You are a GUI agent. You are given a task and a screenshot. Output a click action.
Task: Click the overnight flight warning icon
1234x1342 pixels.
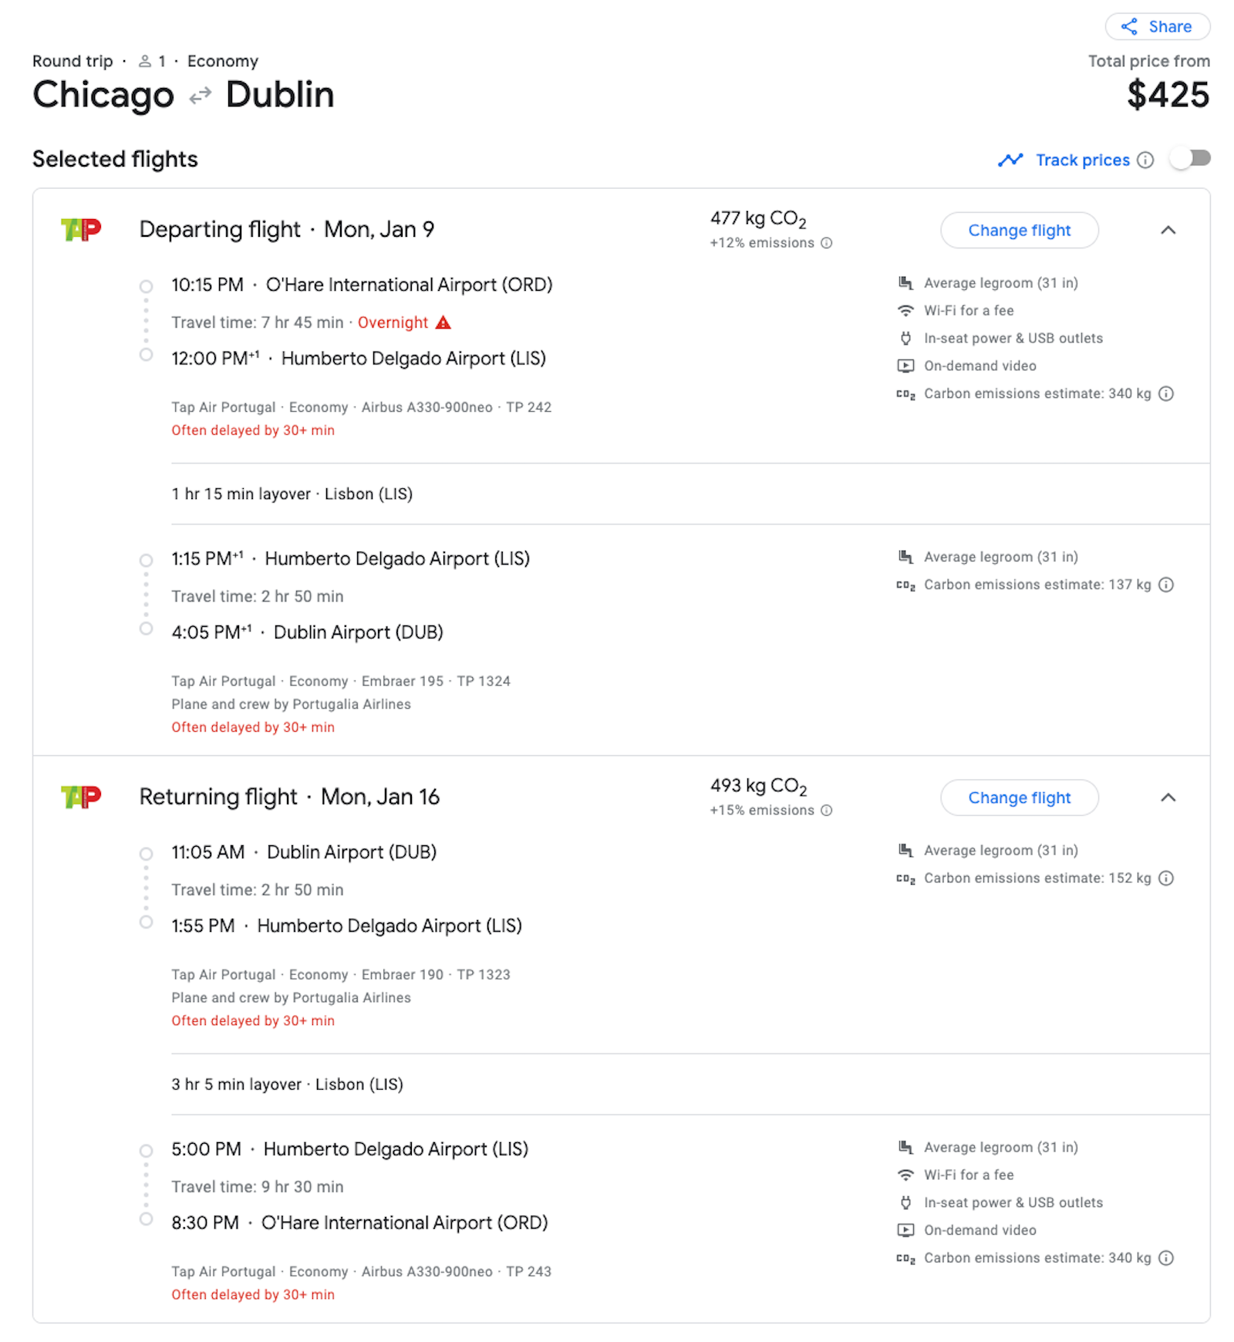tap(444, 322)
